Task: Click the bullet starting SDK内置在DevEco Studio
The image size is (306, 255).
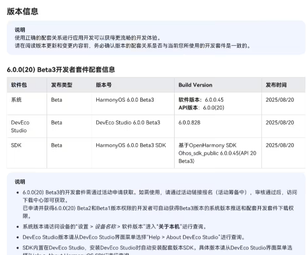Action: [x=157, y=251]
